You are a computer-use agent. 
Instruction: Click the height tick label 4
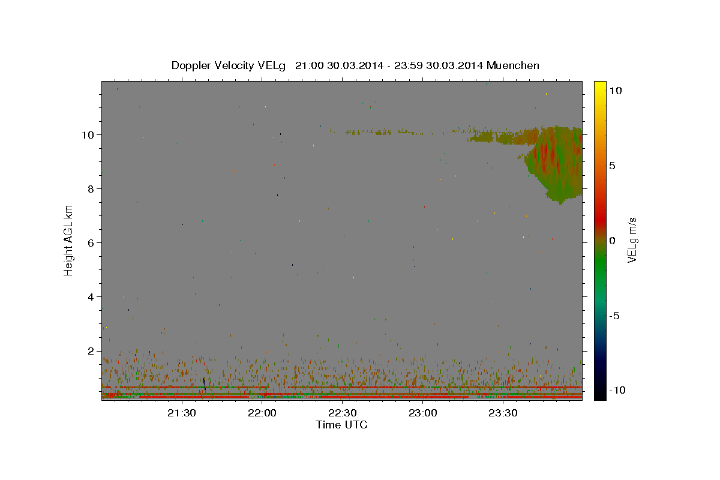(92, 296)
